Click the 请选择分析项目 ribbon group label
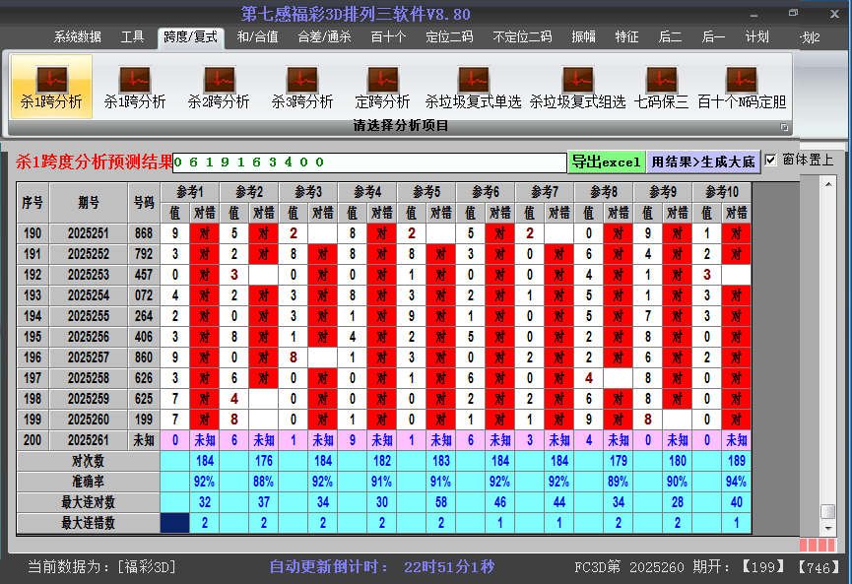The width and height of the screenshot is (852, 584). [x=401, y=125]
